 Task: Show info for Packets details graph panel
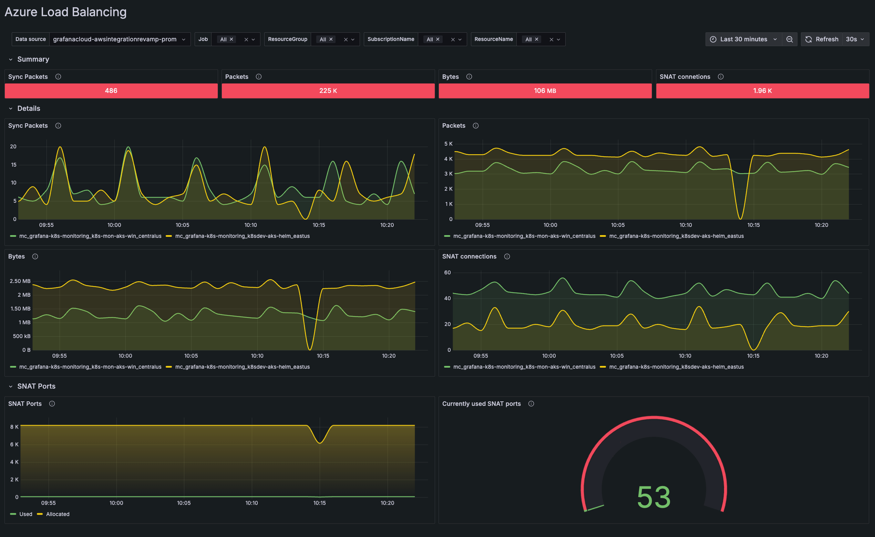click(475, 126)
